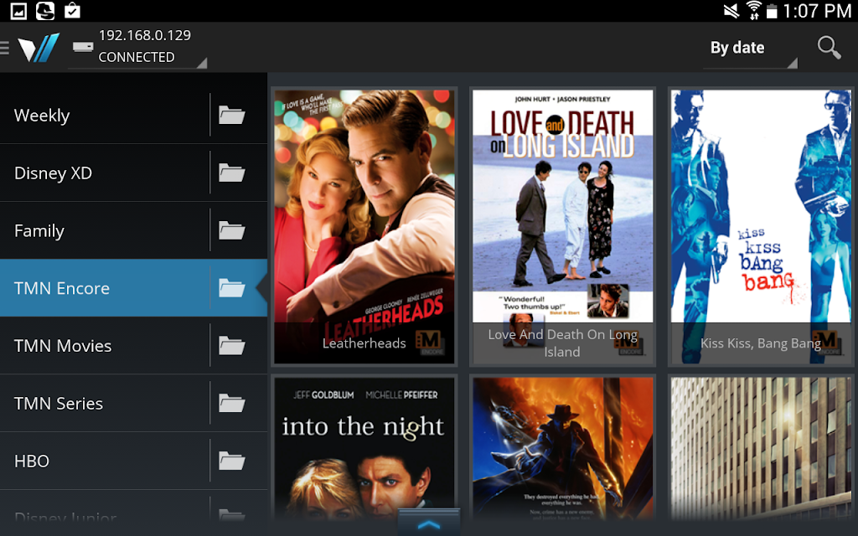The height and width of the screenshot is (536, 858).
Task: Expand the bottom pull-up chevron handle
Action: click(x=428, y=522)
